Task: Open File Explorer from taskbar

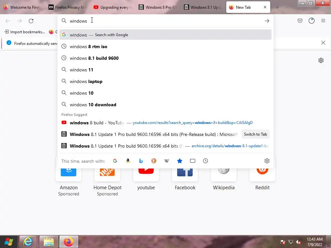Action: pyautogui.click(x=49, y=242)
